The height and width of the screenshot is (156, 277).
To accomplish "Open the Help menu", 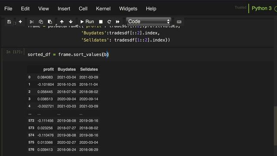I will coord(151,9).
